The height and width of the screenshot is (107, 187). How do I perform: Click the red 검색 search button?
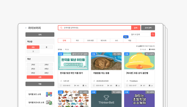pyautogui.click(x=136, y=28)
